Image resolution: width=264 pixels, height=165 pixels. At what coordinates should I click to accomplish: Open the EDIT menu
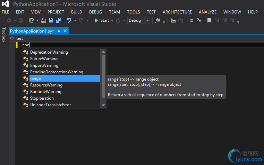tap(20, 12)
